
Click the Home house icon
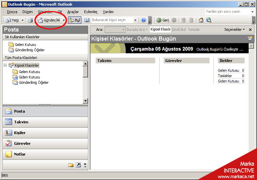(x=201, y=20)
